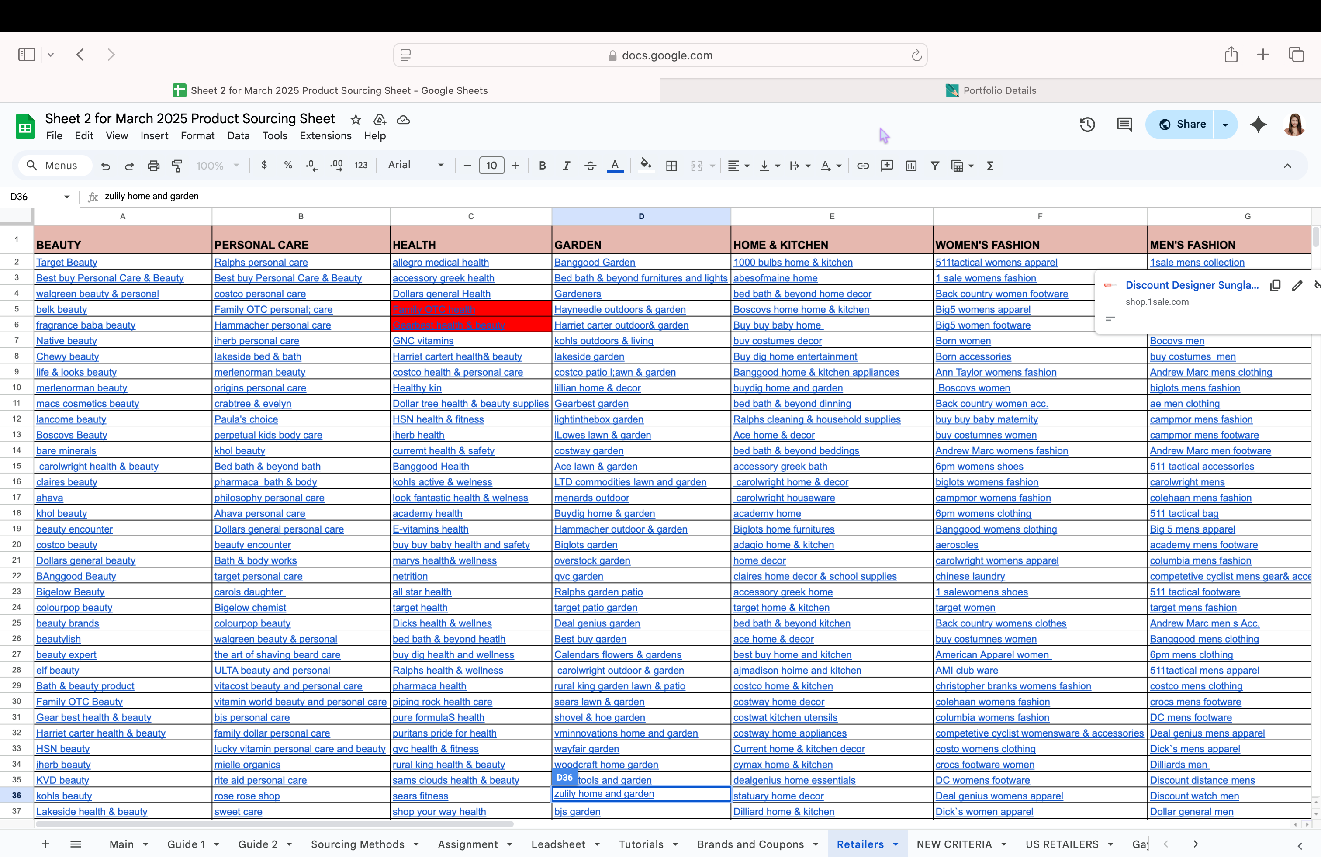Click the Move to folder icon
This screenshot has height=858, width=1321.
(380, 119)
